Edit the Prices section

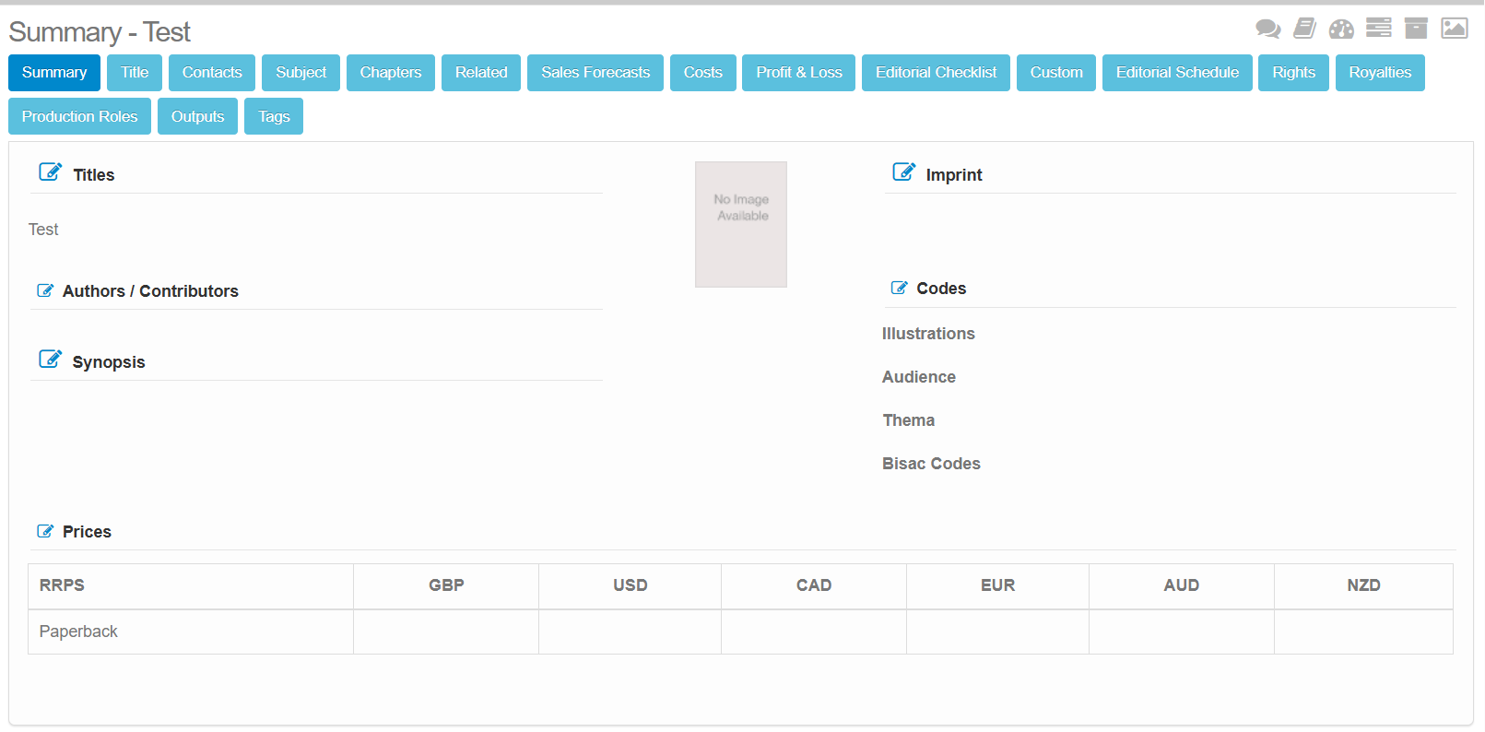(45, 531)
